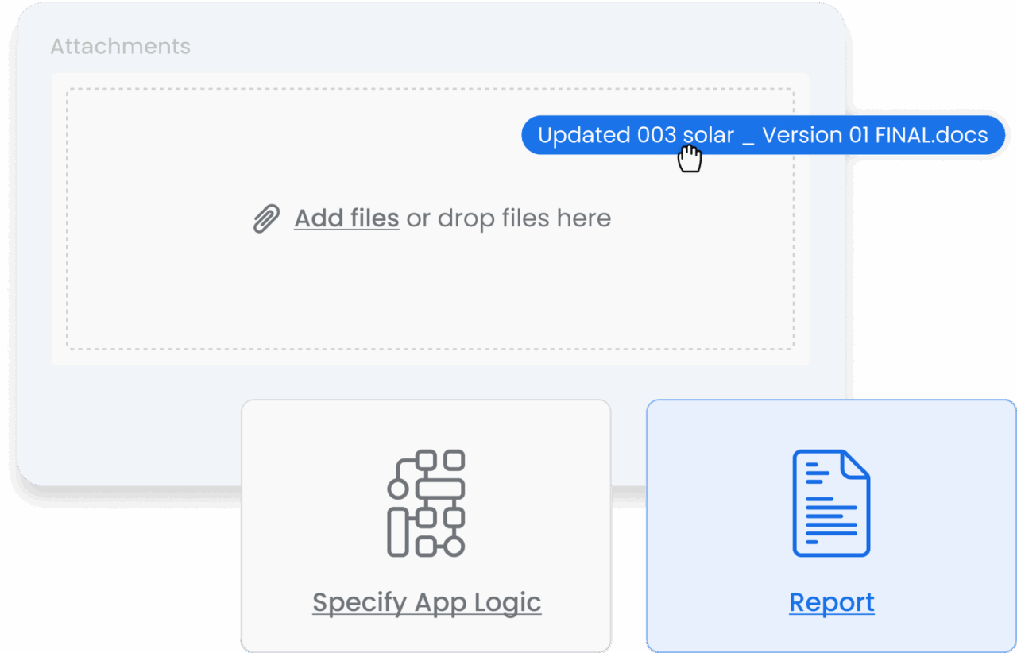Select the Specify App Logic card

click(x=426, y=526)
